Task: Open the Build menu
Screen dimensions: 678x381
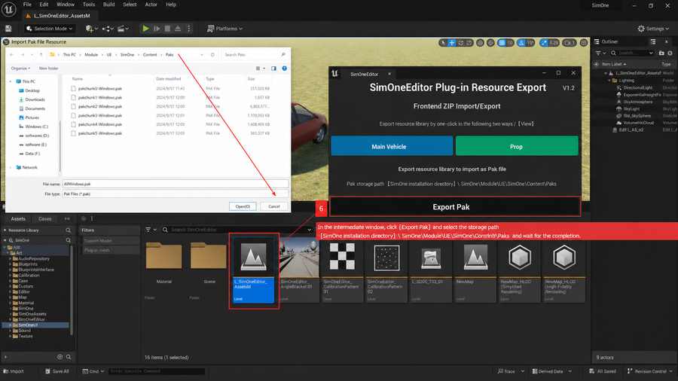Action: 108,5
